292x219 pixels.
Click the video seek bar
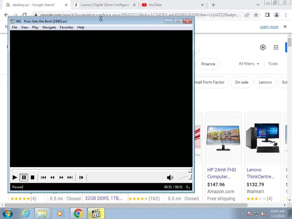(x=102, y=170)
